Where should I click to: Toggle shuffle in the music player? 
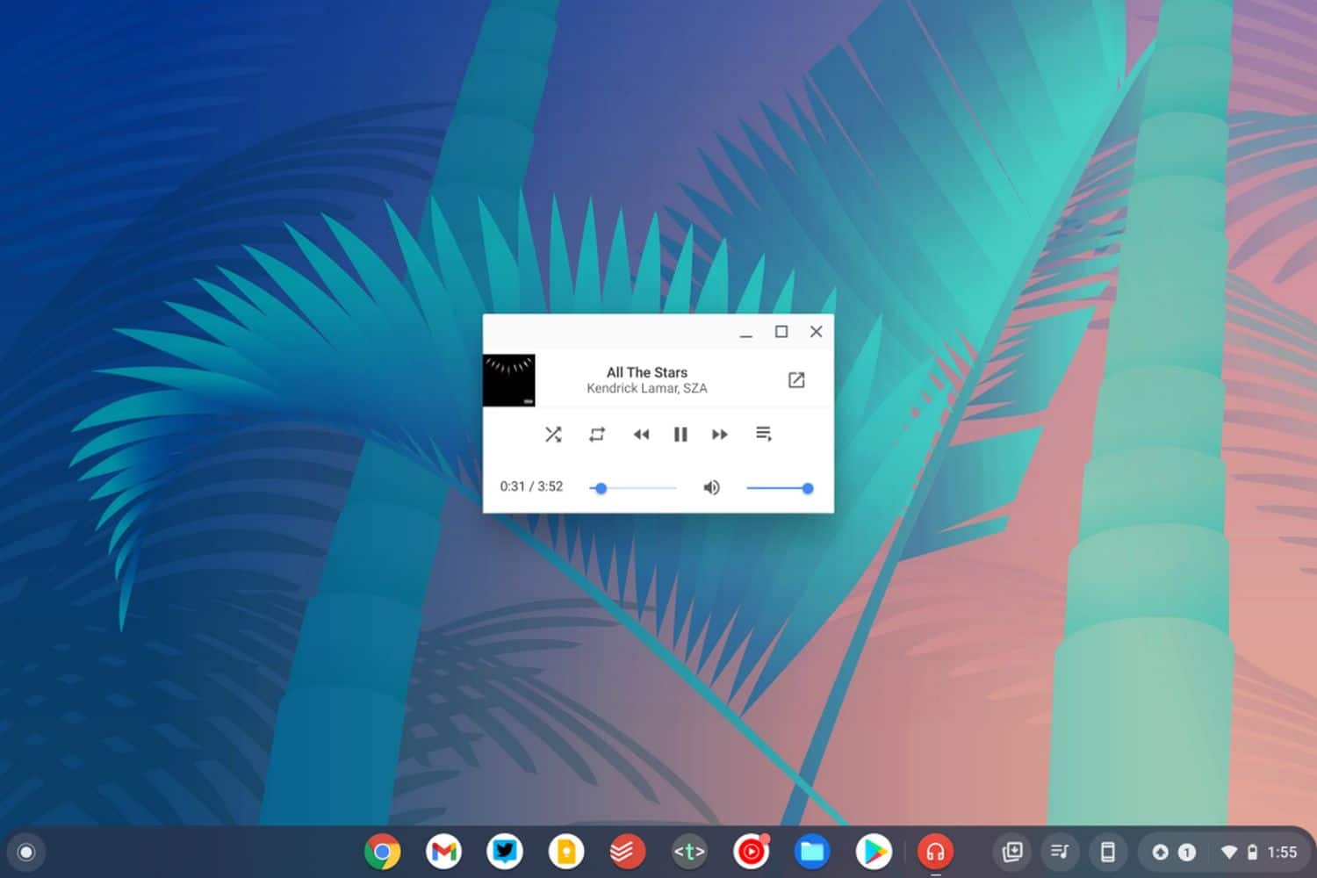(x=553, y=435)
